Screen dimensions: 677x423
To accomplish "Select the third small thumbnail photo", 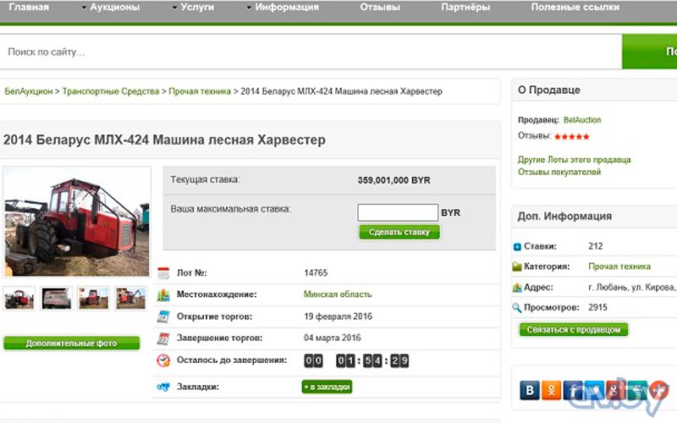I will pyautogui.click(x=94, y=299).
